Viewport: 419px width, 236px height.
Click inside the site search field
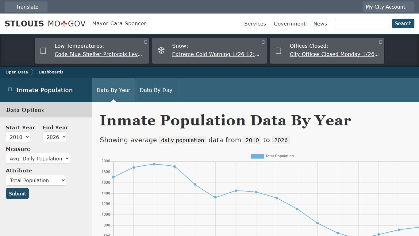[x=362, y=23]
